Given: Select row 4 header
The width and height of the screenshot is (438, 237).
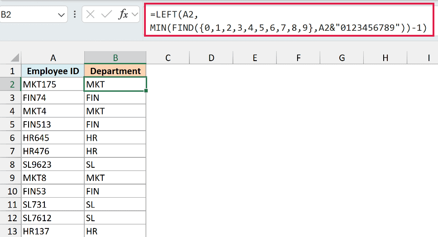Looking at the screenshot, I should click(x=10, y=111).
